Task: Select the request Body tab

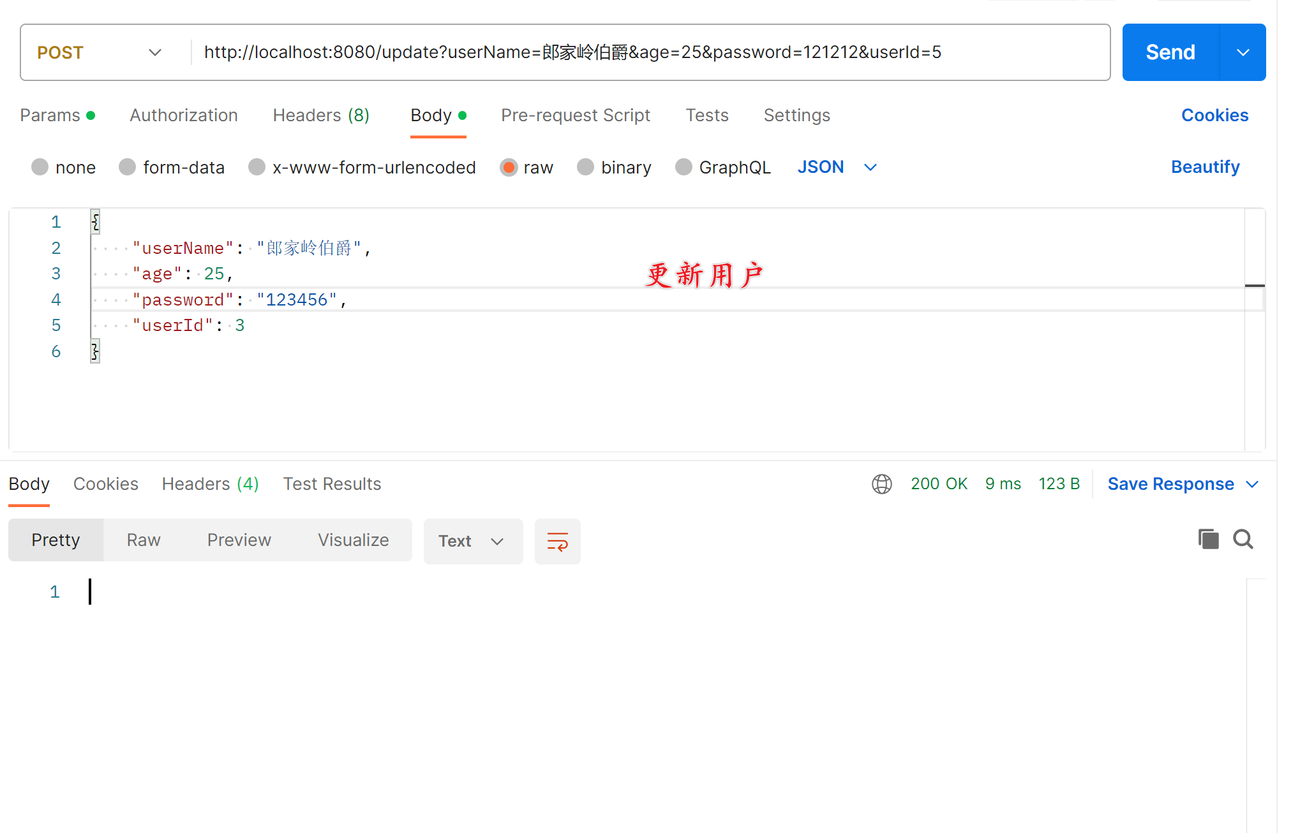Action: click(438, 115)
